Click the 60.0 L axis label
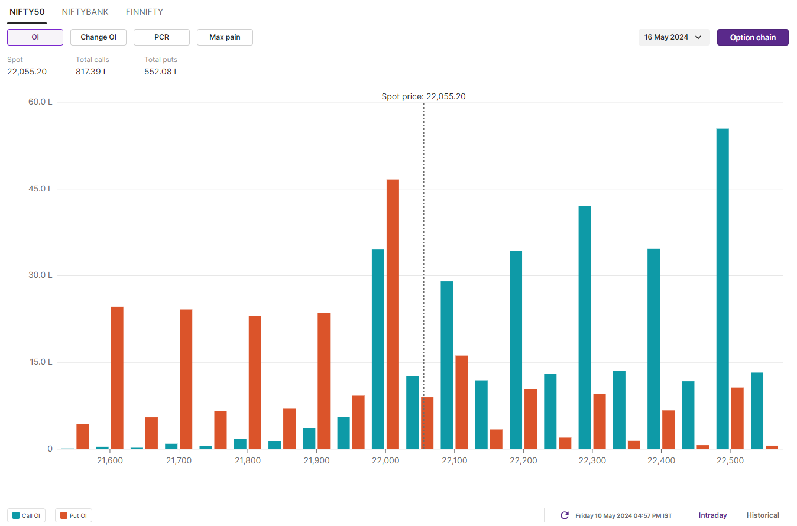797x526 pixels. coord(40,102)
